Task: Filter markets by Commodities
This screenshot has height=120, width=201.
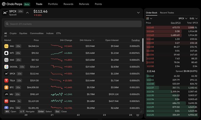Action: [37, 33]
